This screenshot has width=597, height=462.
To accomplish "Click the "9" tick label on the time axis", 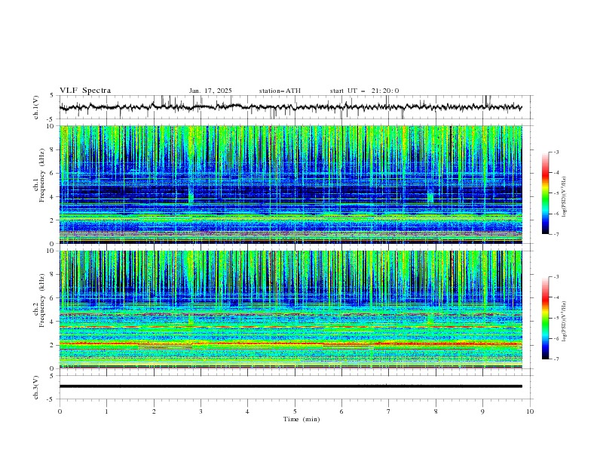I will (482, 411).
